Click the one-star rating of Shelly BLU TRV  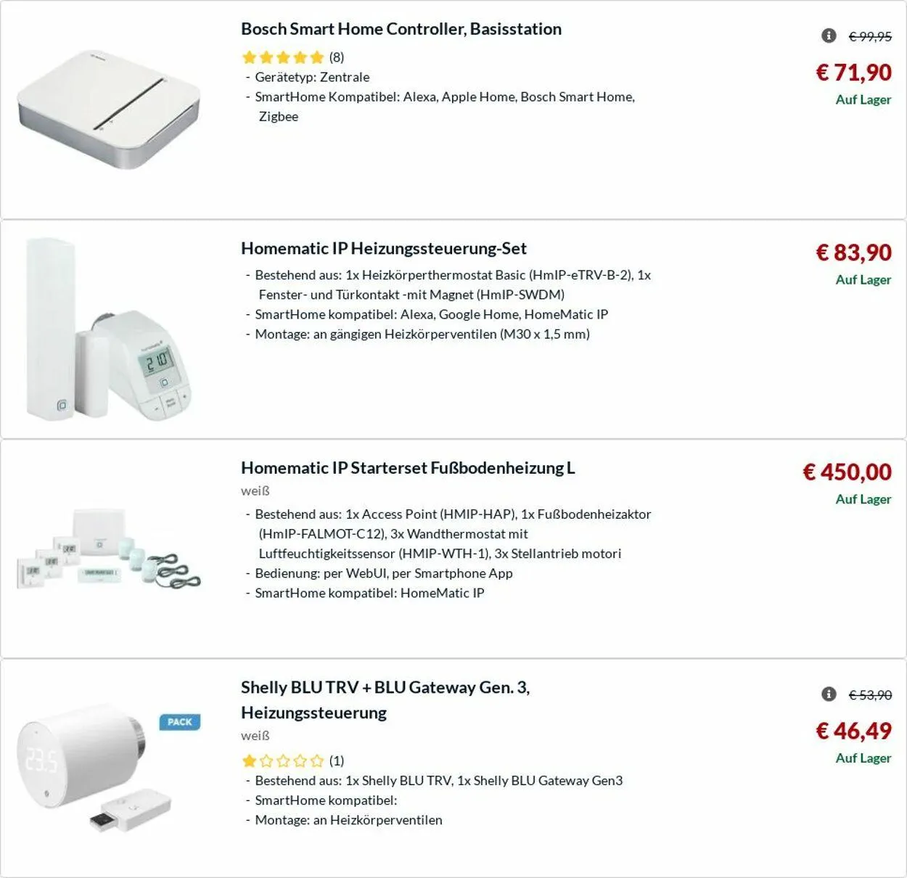283,760
